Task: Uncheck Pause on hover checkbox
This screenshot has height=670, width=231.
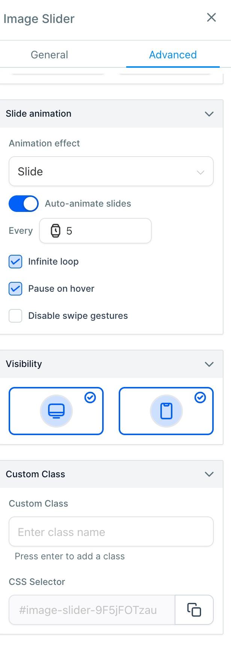Action: 15,289
